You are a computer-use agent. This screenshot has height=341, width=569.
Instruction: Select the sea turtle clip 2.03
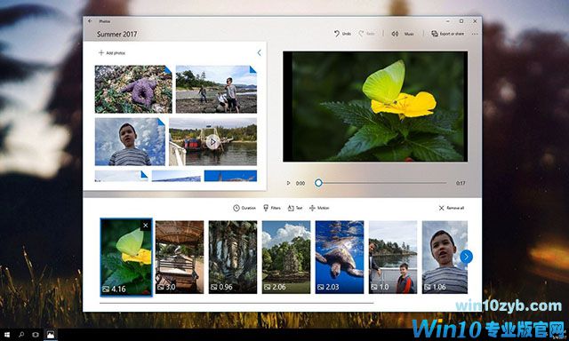tap(340, 257)
